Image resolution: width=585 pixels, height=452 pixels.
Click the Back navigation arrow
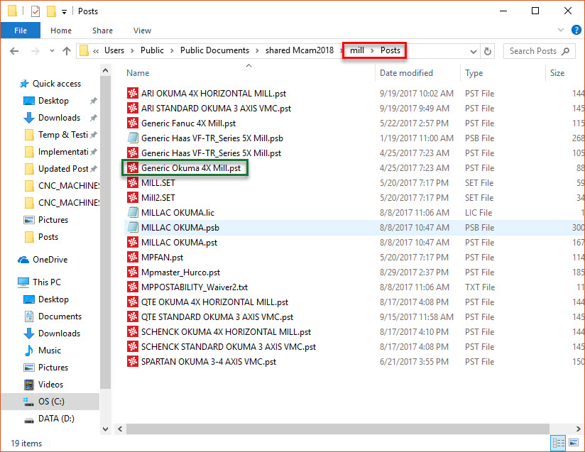pos(14,51)
